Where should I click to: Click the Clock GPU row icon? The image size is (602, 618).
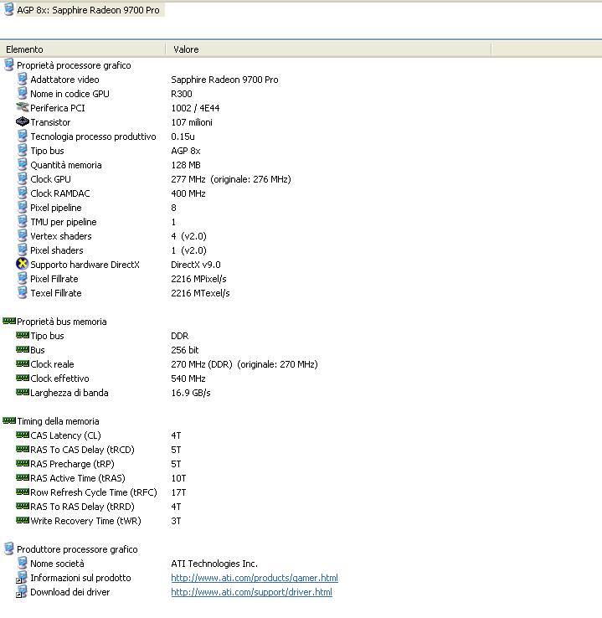click(x=23, y=178)
